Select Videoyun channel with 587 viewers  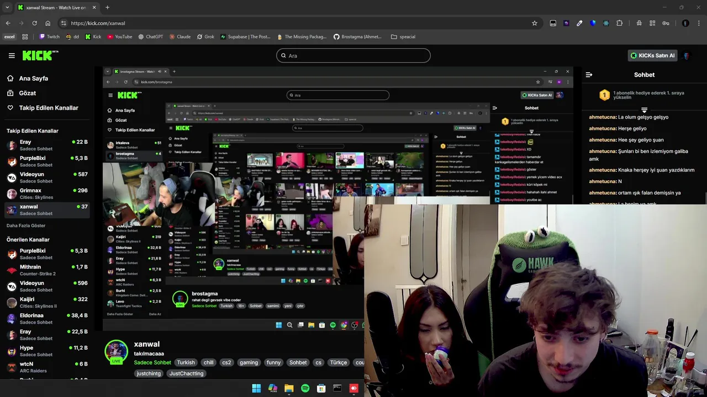point(46,178)
